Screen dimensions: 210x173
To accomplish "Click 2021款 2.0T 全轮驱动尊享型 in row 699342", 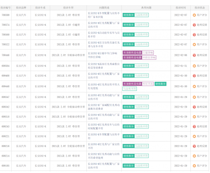I will [x=68, y=107].
